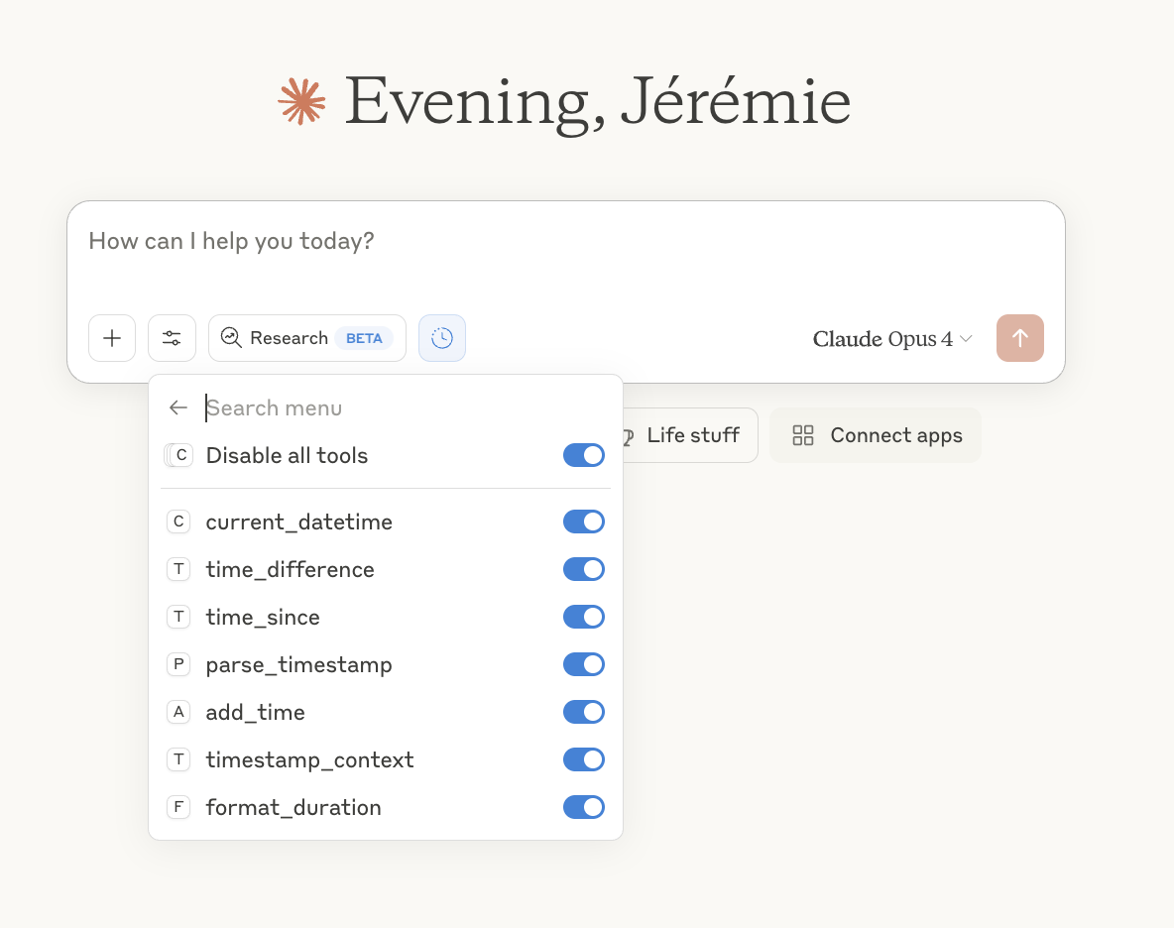Click the Life stuff suggestion button
This screenshot has width=1174, height=928.
pyautogui.click(x=691, y=435)
